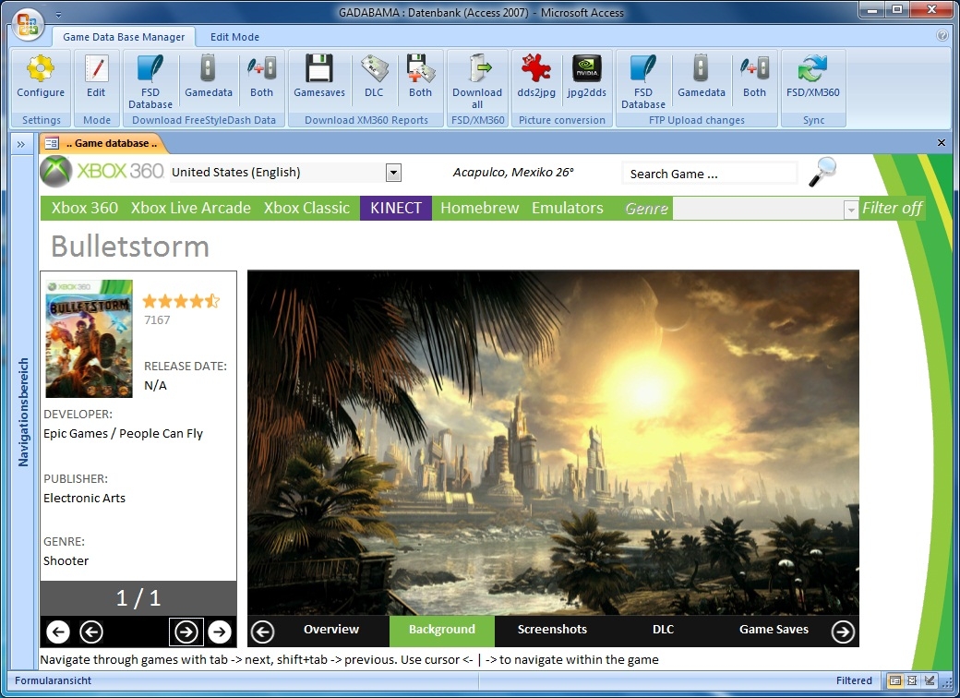The height and width of the screenshot is (698, 960).
Task: Click the Bulletstorm game title heading
Action: tap(130, 247)
